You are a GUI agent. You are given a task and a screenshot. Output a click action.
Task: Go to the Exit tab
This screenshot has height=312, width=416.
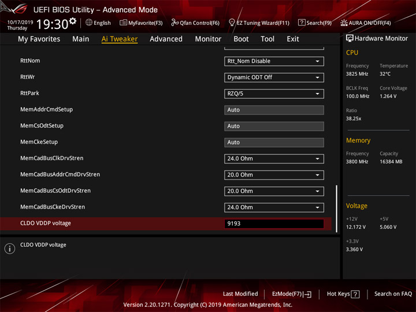293,39
